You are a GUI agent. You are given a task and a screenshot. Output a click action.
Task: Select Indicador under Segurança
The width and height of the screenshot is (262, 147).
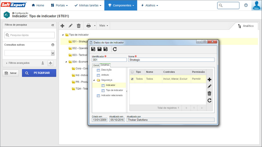[110, 85]
